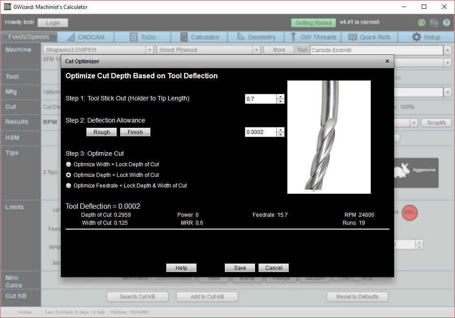Save the Cut Optimizer settings

pyautogui.click(x=239, y=268)
